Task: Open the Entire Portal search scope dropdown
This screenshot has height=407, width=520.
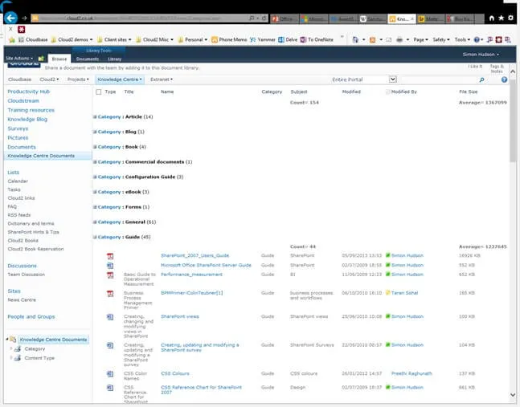Action: click(x=393, y=79)
